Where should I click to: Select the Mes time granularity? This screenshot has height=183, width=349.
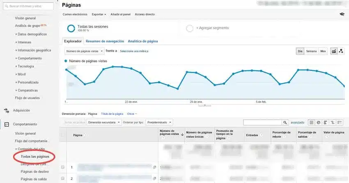[323, 51]
